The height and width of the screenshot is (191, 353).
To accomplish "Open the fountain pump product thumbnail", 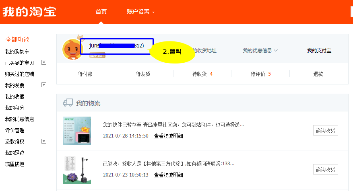I will pos(77,170).
